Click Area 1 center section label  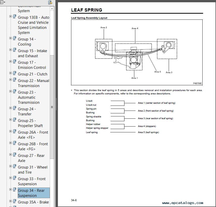pos(157,103)
